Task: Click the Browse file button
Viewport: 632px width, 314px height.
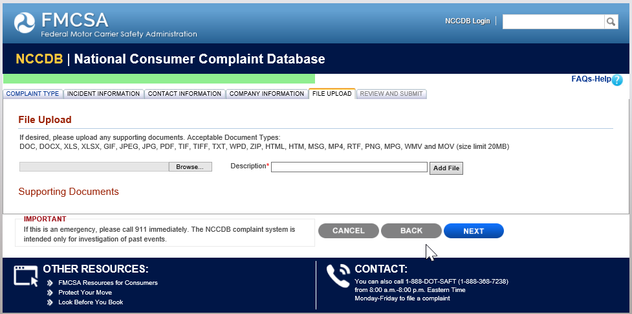Action: tap(190, 166)
